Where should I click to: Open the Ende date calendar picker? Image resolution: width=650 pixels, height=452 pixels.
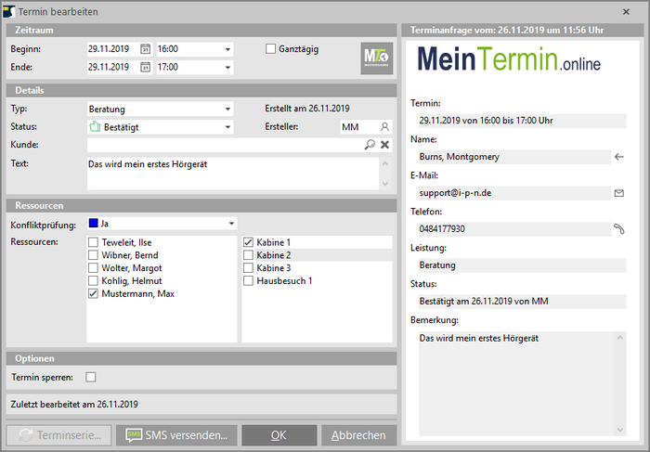146,67
